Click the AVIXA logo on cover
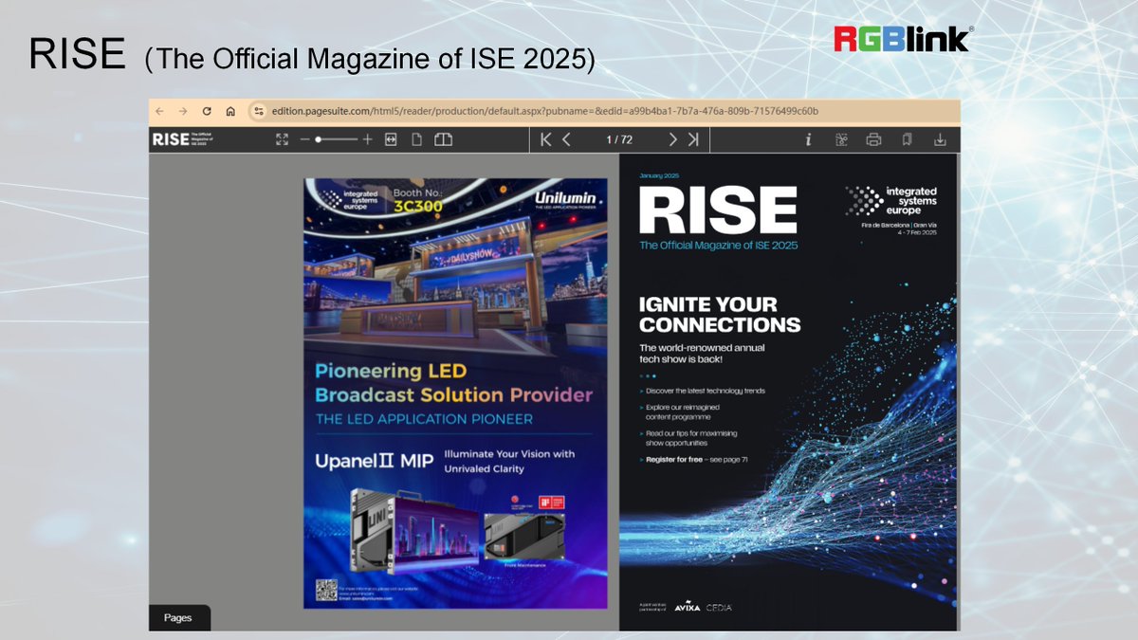This screenshot has width=1138, height=640. pos(688,607)
